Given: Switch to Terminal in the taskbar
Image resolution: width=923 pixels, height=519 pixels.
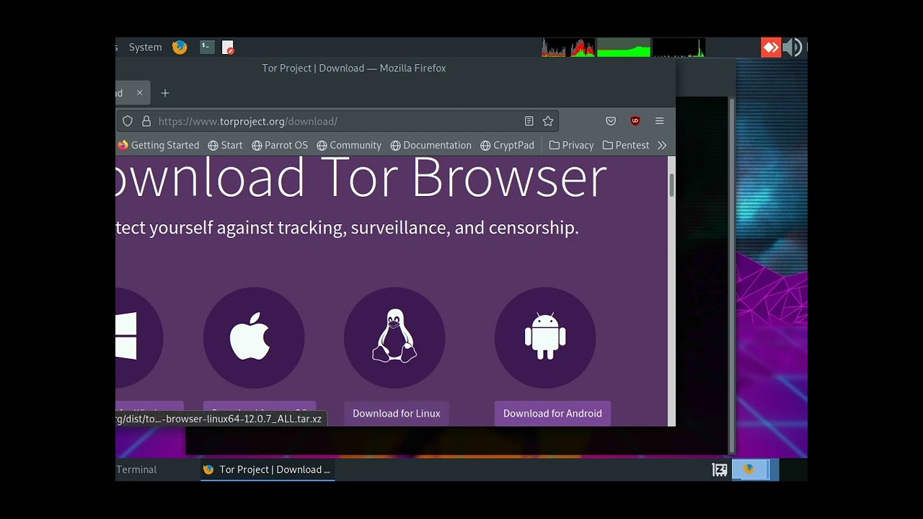Looking at the screenshot, I should click(x=136, y=469).
